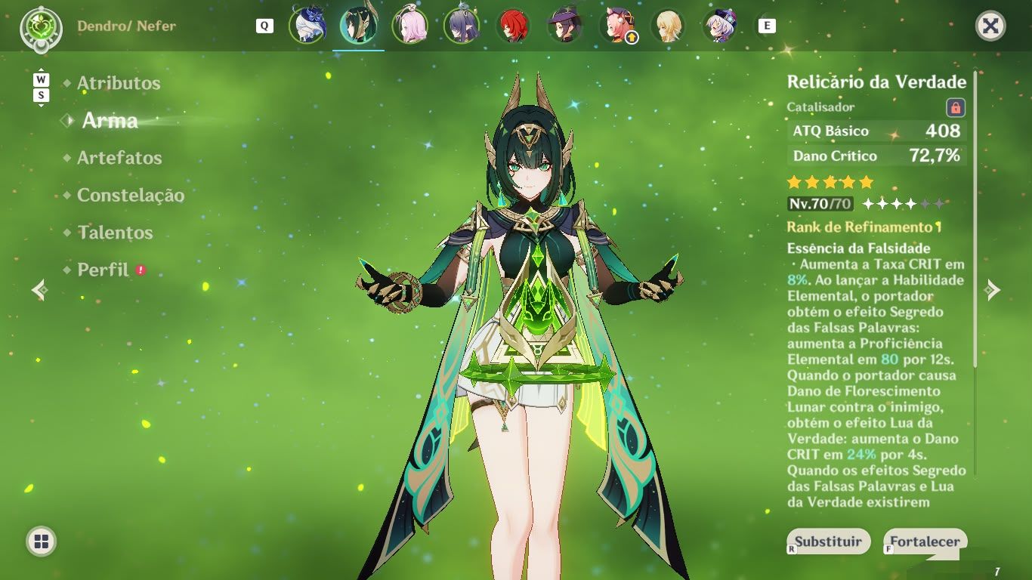Click the ascension phase stars indicator

(904, 204)
